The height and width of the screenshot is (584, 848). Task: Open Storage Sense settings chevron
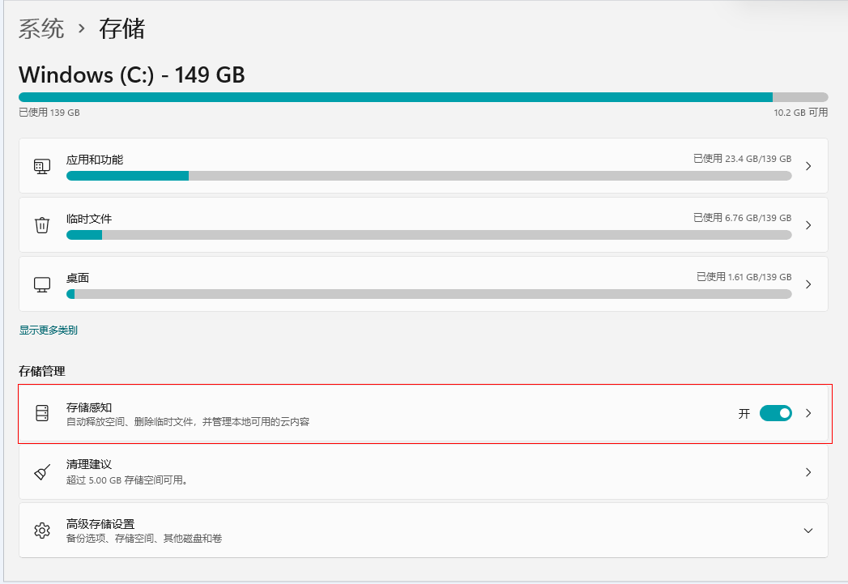[x=808, y=413]
